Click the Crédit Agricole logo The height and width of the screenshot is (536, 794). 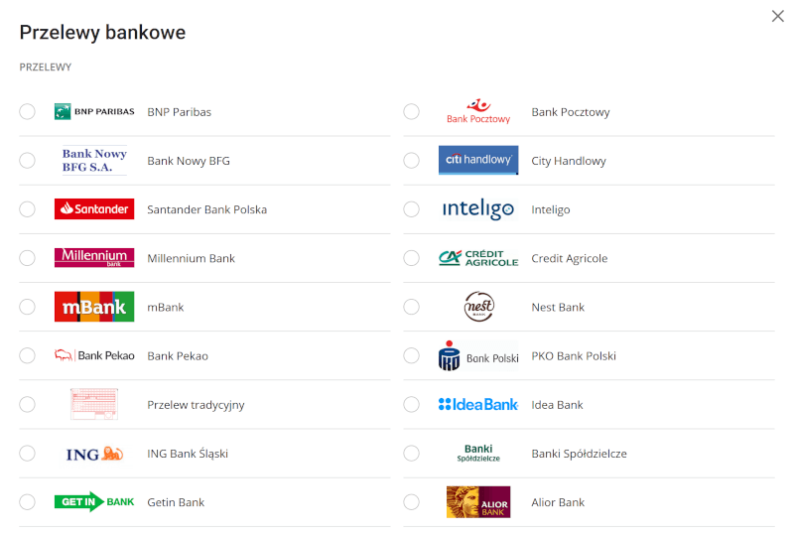click(x=478, y=258)
